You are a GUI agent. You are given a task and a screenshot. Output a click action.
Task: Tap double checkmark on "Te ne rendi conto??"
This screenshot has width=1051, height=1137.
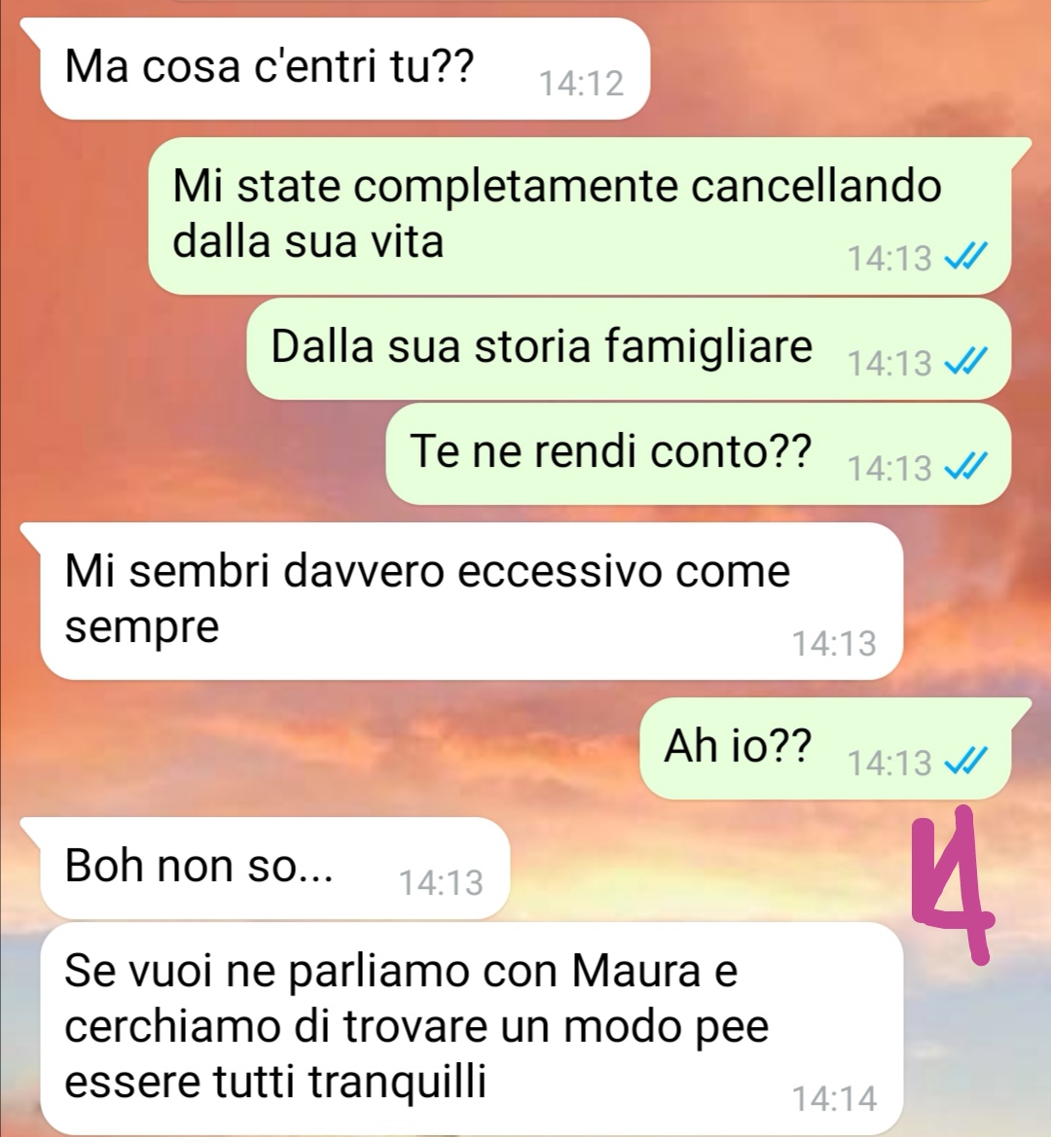tap(965, 466)
